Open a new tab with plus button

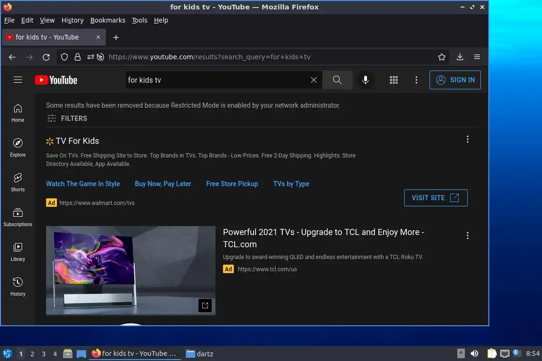tap(116, 37)
